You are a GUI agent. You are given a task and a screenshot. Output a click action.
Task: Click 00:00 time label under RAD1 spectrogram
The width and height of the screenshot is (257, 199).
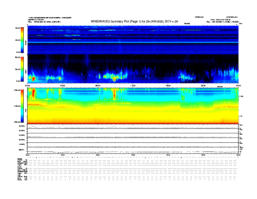click(27, 86)
